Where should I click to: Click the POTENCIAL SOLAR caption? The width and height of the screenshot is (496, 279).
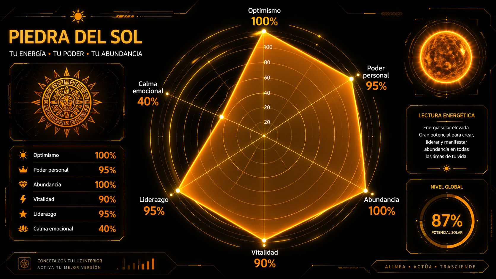click(447, 233)
